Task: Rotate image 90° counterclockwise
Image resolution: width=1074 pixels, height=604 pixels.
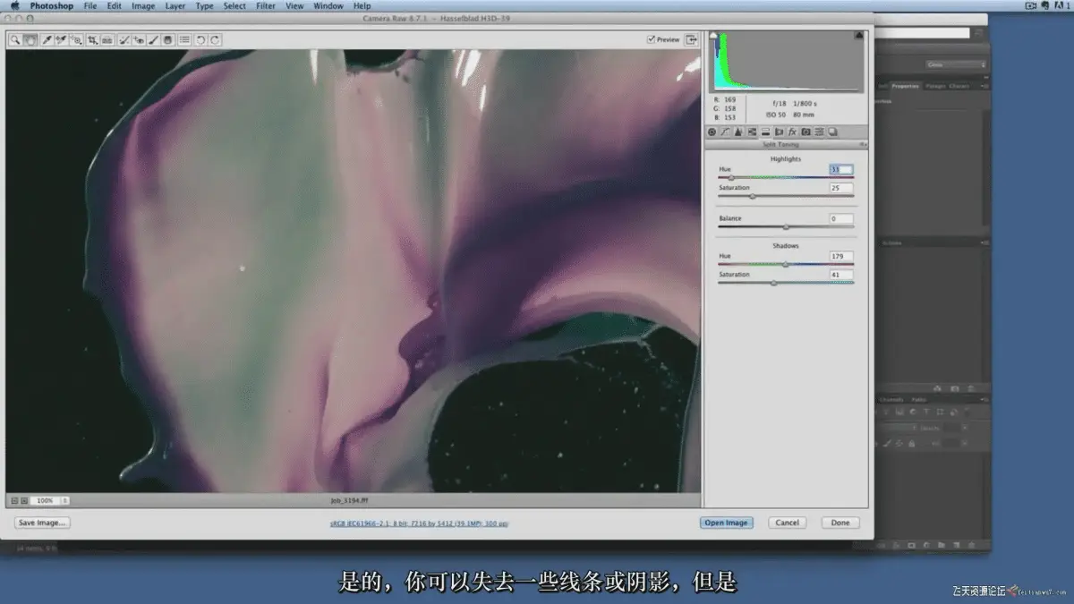Action: (x=200, y=40)
